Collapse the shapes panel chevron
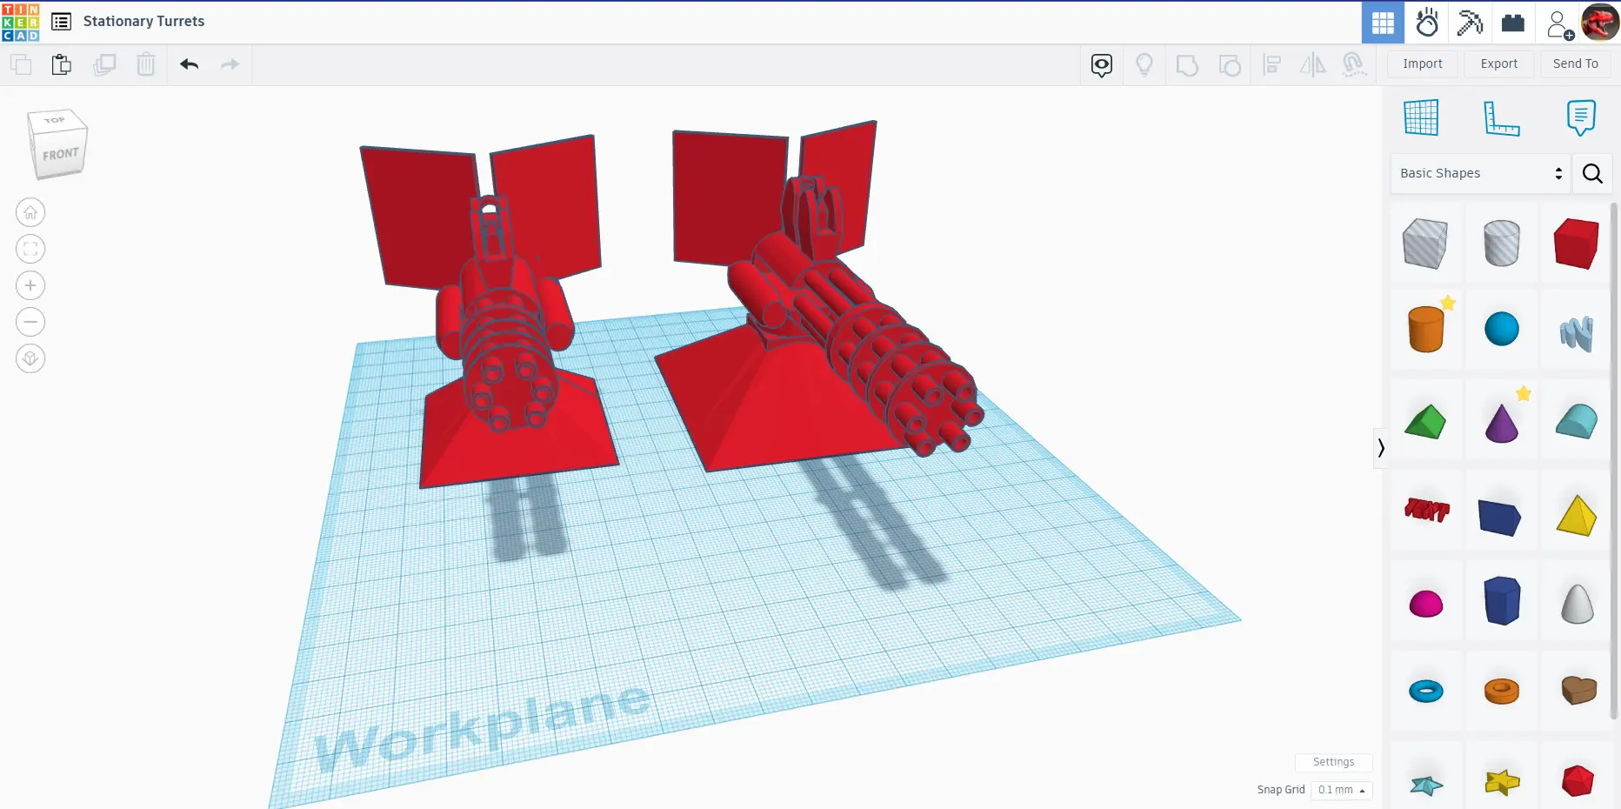Viewport: 1621px width, 809px height. point(1380,448)
